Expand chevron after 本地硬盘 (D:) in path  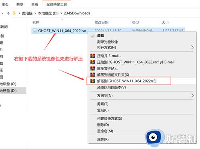click(61, 13)
